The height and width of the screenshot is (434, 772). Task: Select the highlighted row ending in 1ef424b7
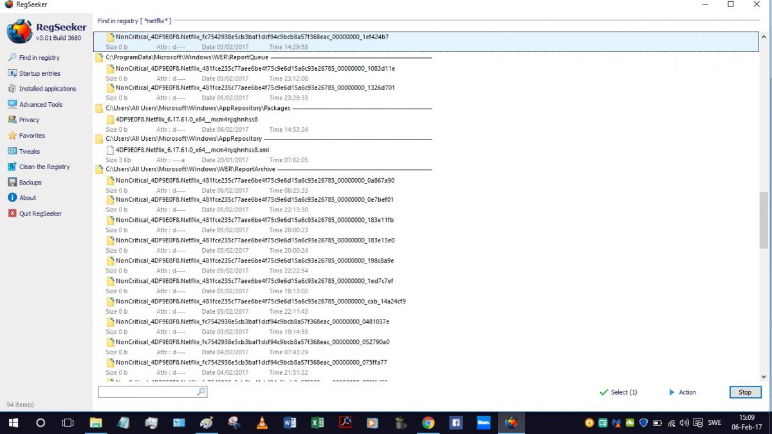tap(426, 42)
